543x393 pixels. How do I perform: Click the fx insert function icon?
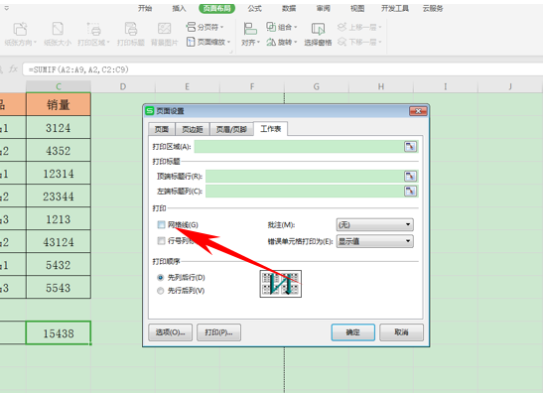tap(13, 69)
